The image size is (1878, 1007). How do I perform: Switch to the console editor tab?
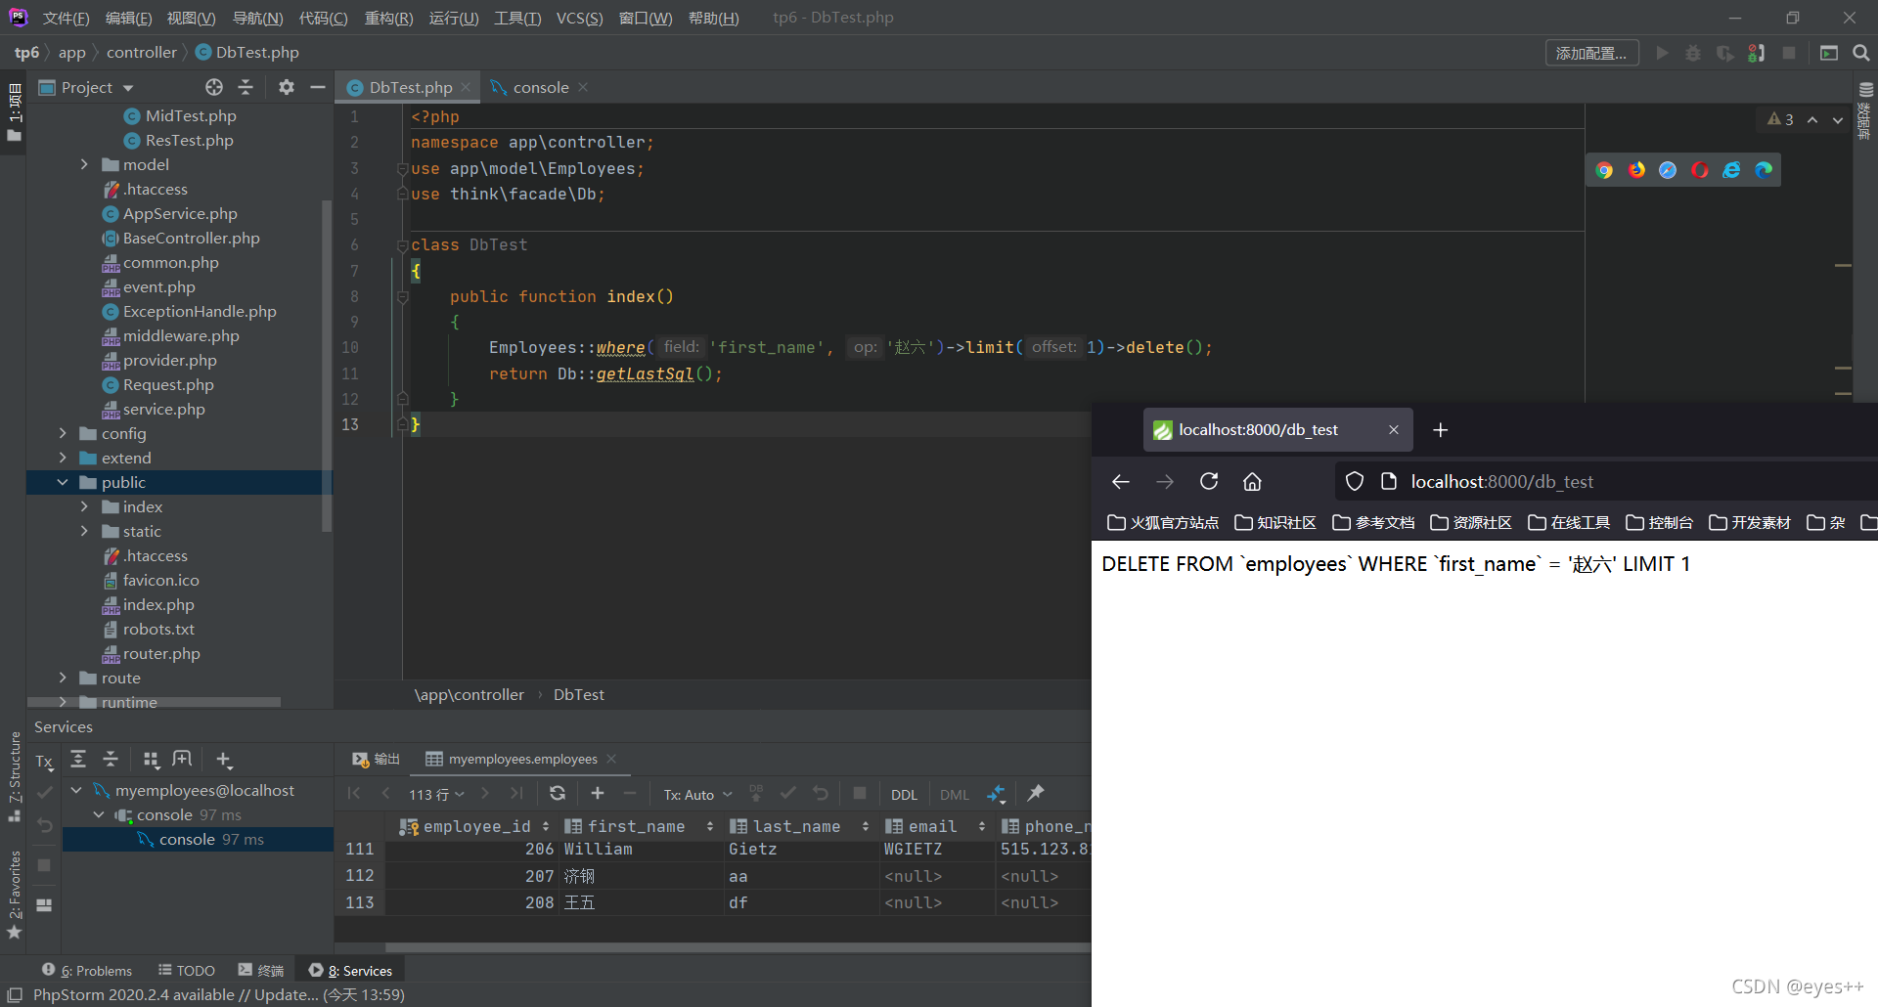click(x=540, y=88)
